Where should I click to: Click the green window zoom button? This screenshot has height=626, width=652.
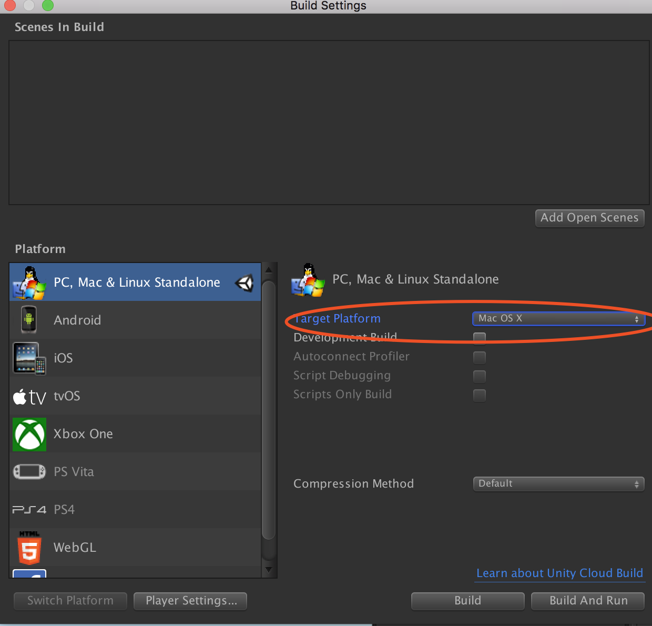tap(48, 5)
